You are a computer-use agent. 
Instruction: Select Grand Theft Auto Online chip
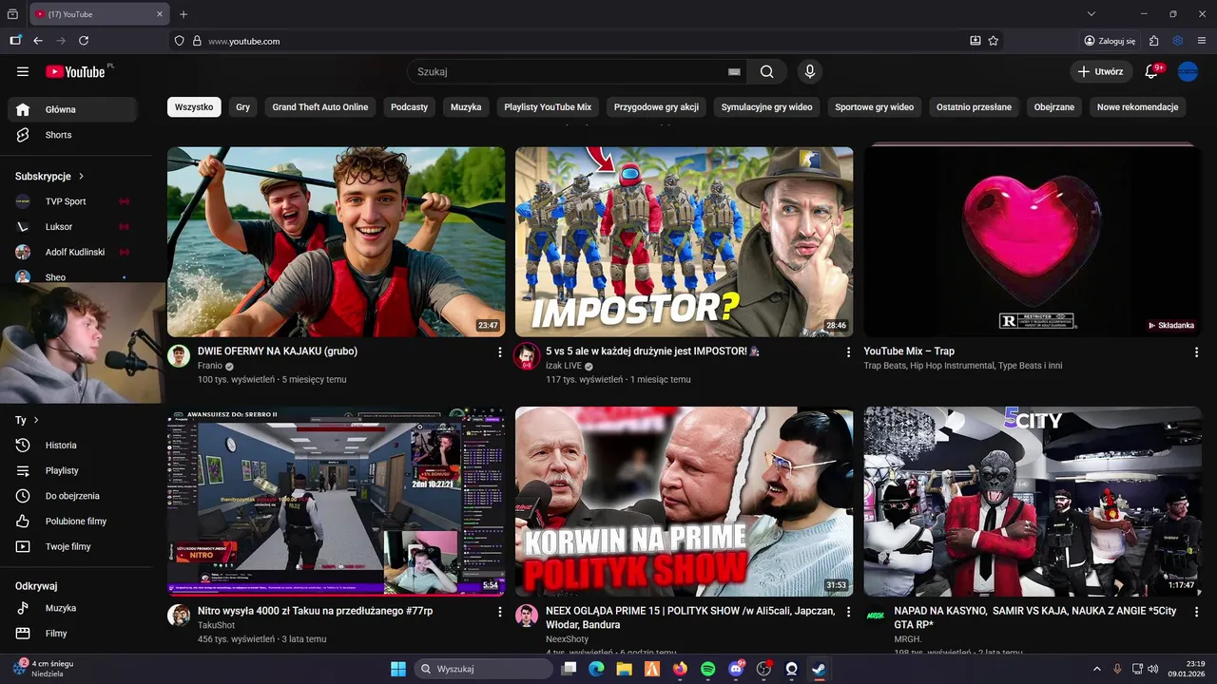(320, 107)
